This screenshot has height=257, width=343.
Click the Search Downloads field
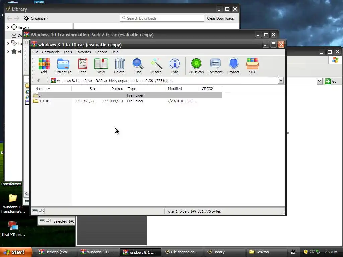coord(162,18)
